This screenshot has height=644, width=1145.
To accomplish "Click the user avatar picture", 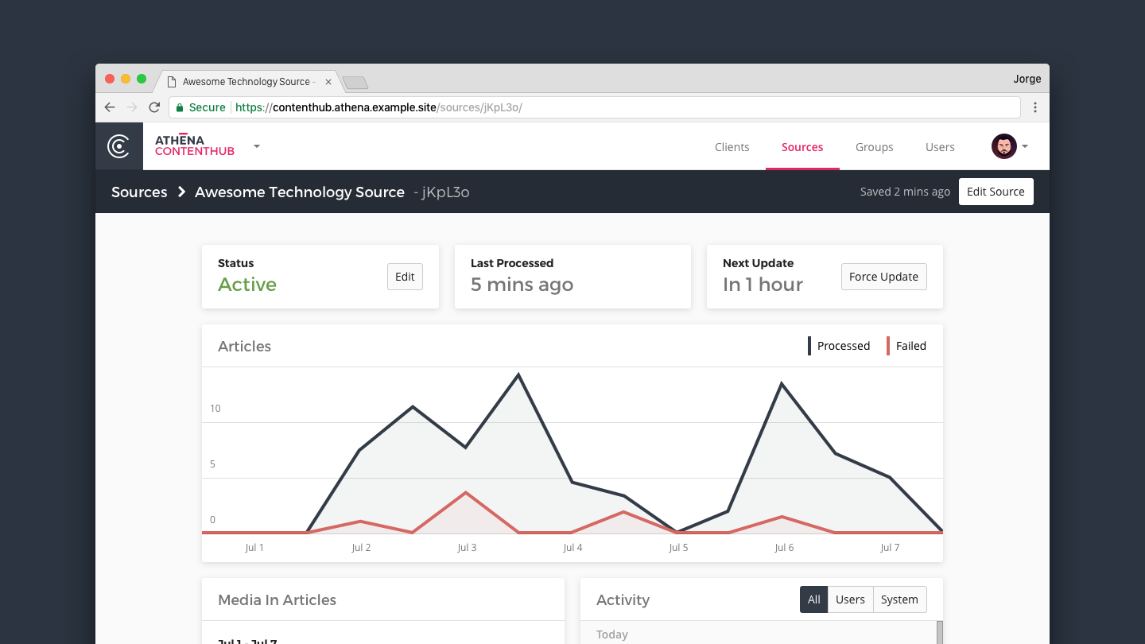I will coord(1003,146).
